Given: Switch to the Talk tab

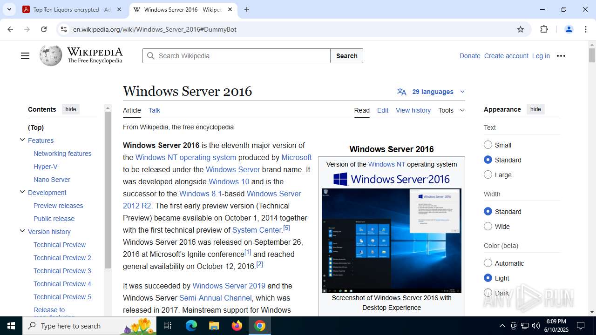Looking at the screenshot, I should [154, 110].
